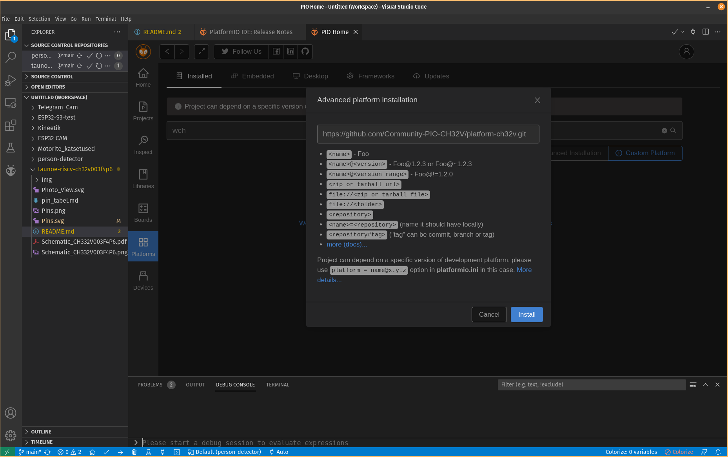
Task: Click the GitHub icon in PIO toolbar
Action: (x=305, y=51)
